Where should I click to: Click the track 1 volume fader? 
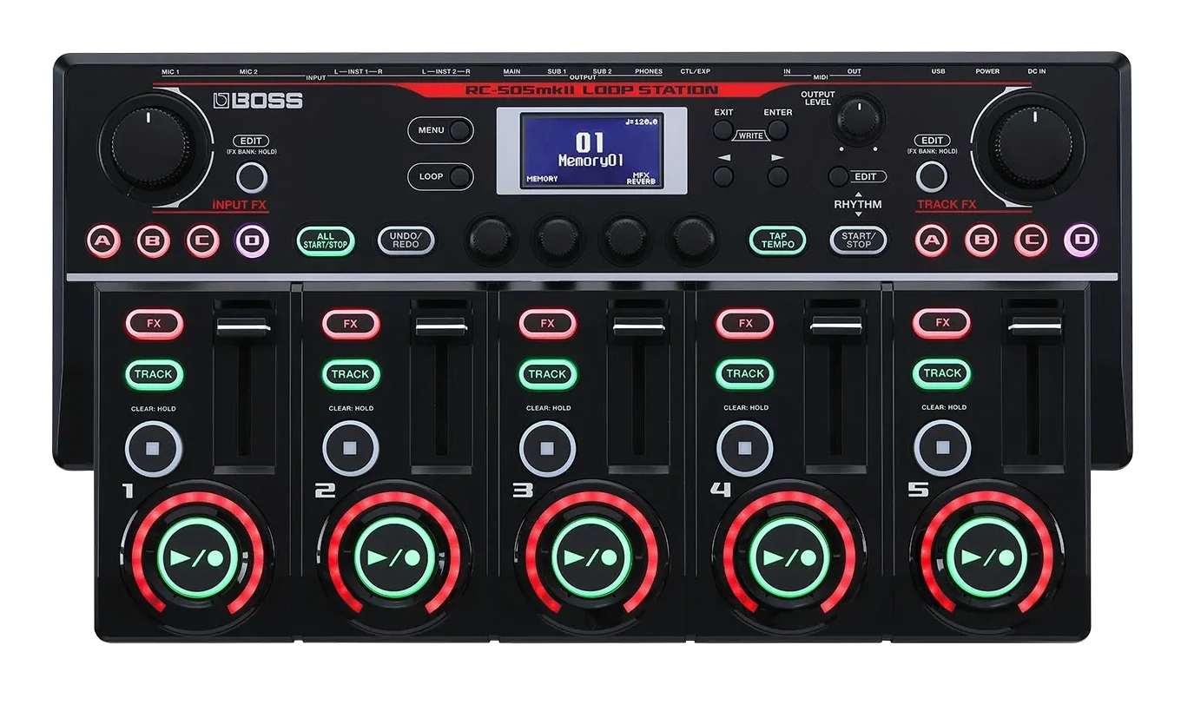click(243, 326)
